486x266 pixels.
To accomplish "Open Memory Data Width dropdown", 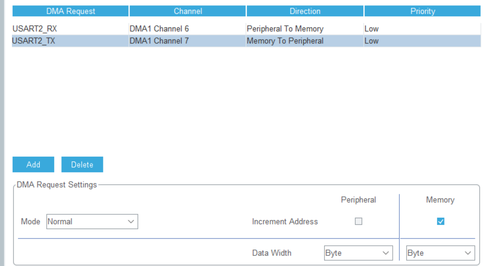I will (x=440, y=253).
